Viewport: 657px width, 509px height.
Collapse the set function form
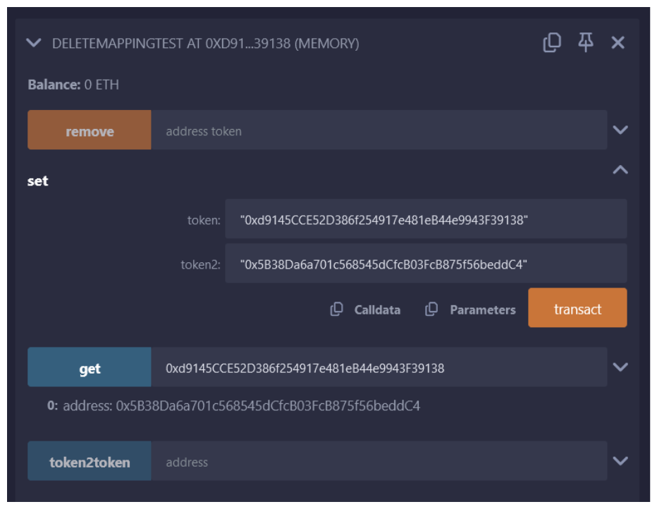620,170
